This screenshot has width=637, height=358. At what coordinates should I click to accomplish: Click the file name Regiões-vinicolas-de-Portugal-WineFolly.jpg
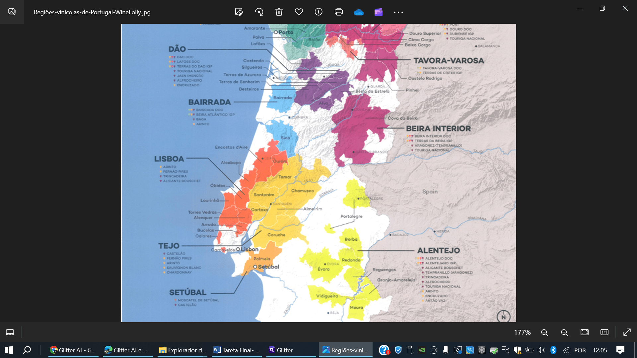click(x=92, y=12)
